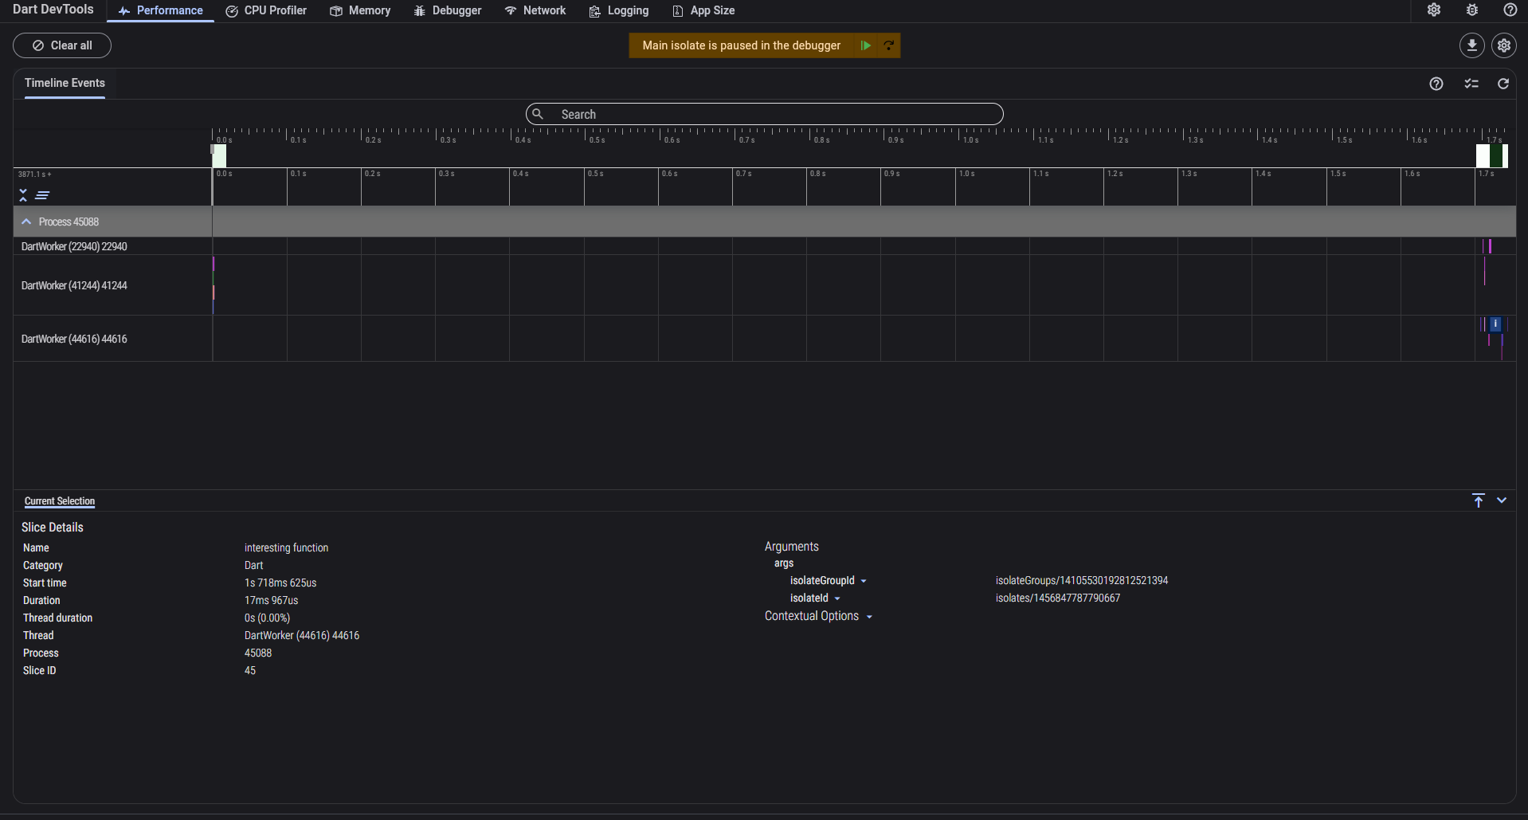Open Timeline Events help icon
This screenshot has width=1528, height=820.
[x=1436, y=84]
